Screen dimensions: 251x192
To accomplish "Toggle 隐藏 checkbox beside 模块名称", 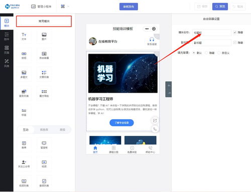I will 235,32.
